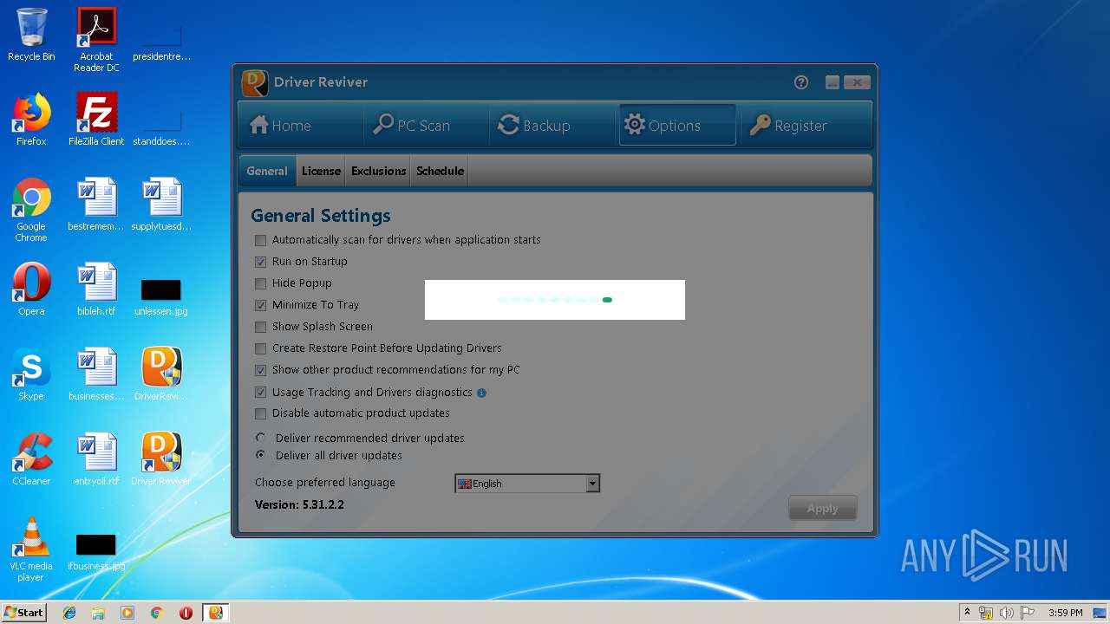The image size is (1110, 624).
Task: Uncheck Usage Tracking and Drivers diagnostics
Action: point(260,393)
